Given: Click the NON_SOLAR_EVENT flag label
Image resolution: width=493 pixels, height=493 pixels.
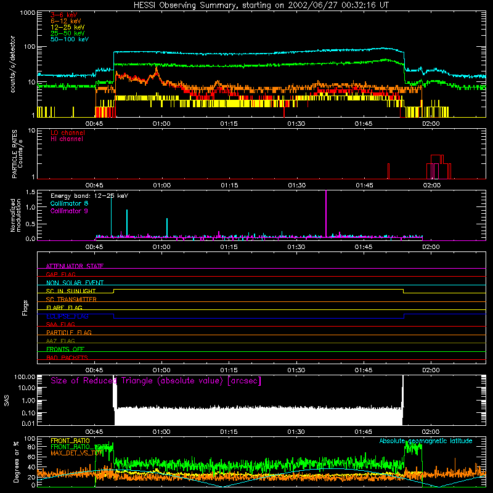Looking at the screenshot, I should click(75, 283).
